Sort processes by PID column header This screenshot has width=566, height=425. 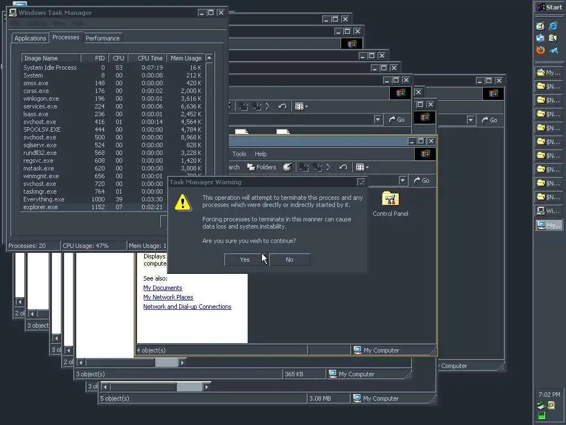(95, 58)
